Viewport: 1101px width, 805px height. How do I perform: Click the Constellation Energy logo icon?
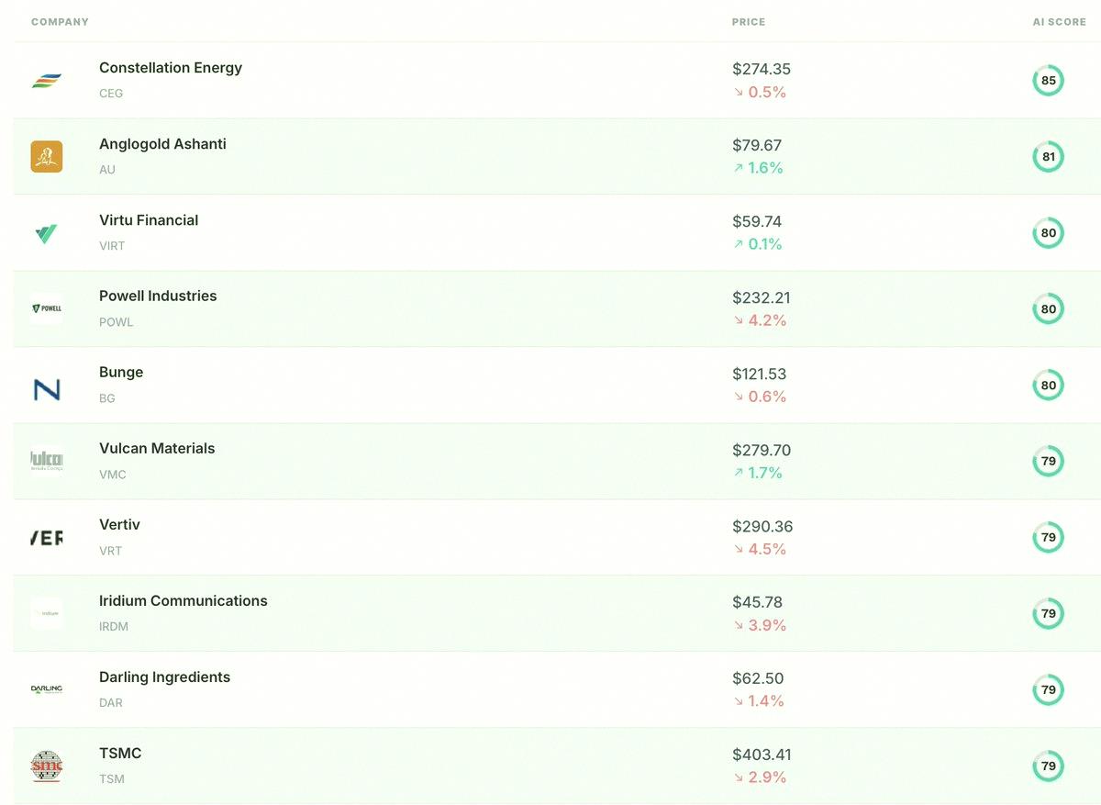47,81
